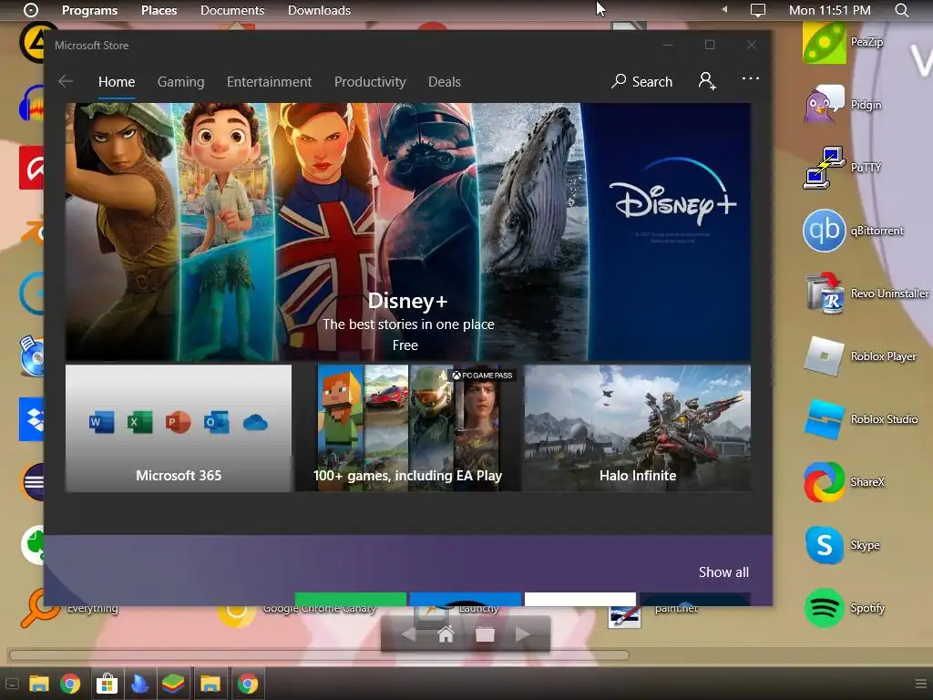Open the Gaming tab in Microsoft Store
Image resolution: width=933 pixels, height=700 pixels.
[181, 81]
